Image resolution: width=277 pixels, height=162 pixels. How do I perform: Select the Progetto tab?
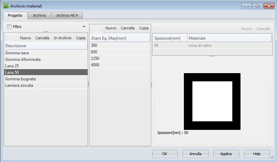point(15,15)
